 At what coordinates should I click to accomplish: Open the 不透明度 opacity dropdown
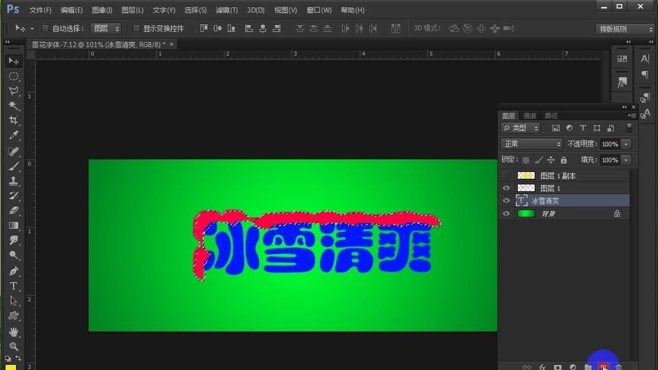tap(626, 144)
